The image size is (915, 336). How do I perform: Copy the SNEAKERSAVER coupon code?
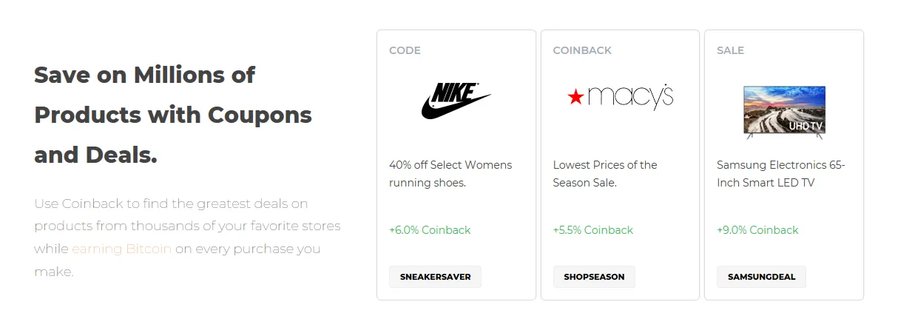click(435, 277)
